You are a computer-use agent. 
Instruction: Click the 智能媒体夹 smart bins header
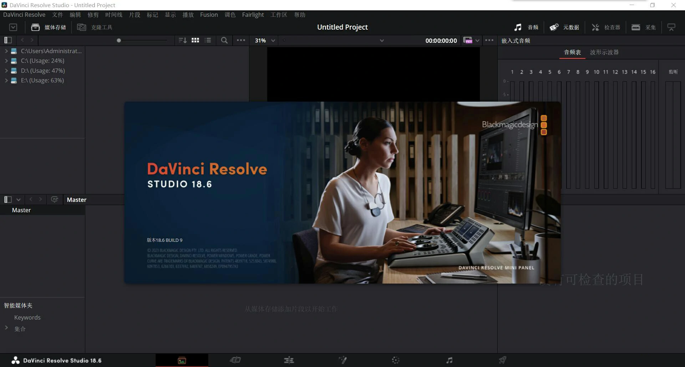pyautogui.click(x=18, y=305)
